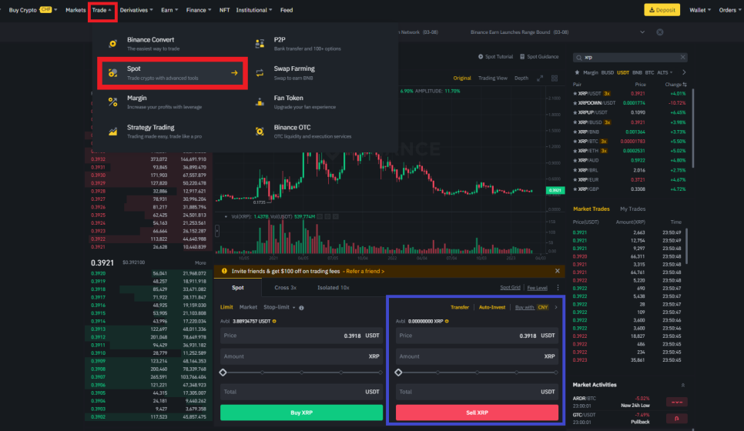The width and height of the screenshot is (744, 431).
Task: Toggle favorite star for XRP/BTC
Action: (x=575, y=142)
